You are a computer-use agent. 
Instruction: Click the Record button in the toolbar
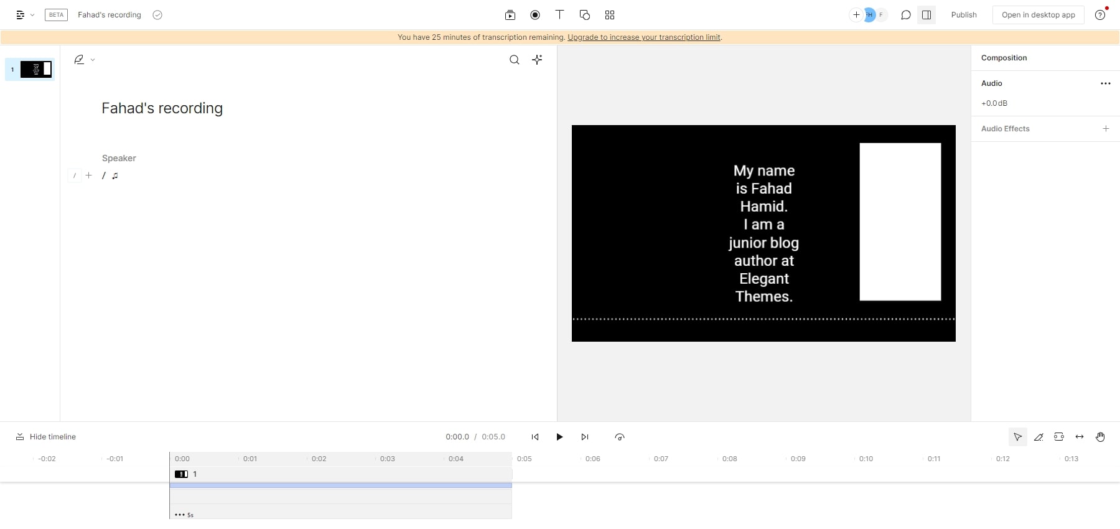(535, 15)
